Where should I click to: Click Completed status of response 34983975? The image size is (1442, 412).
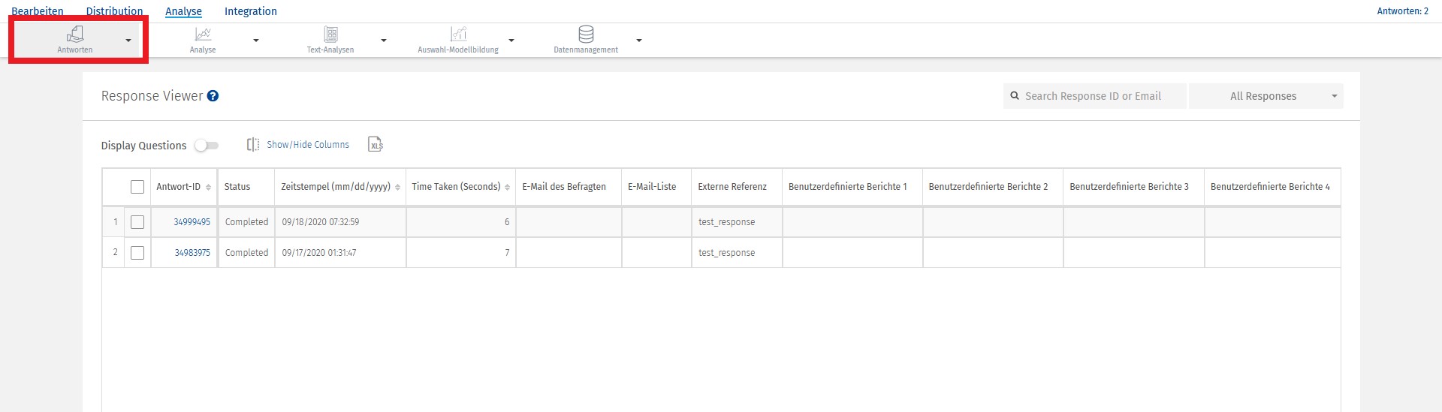(x=246, y=253)
